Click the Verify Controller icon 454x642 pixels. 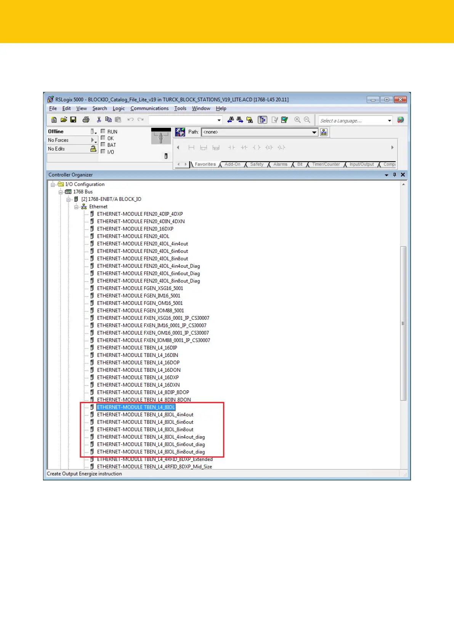pos(284,120)
